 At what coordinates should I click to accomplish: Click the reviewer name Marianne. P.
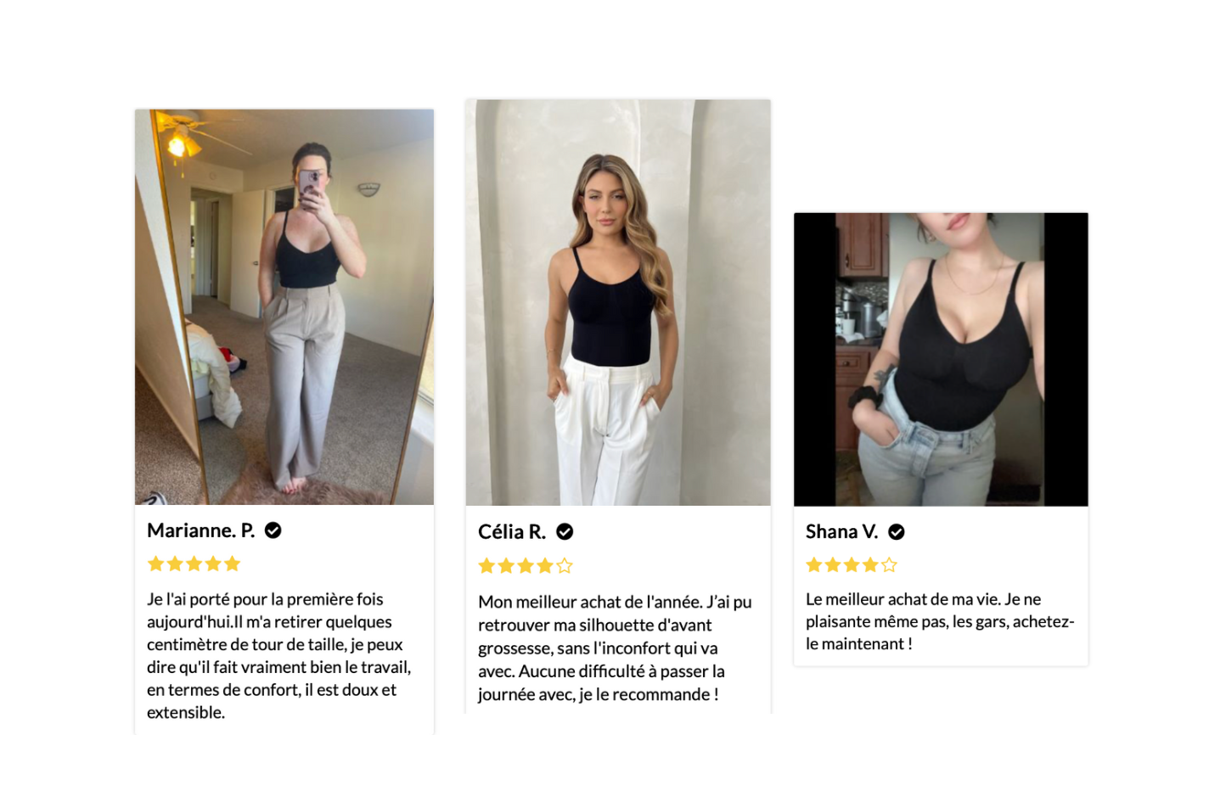[201, 530]
